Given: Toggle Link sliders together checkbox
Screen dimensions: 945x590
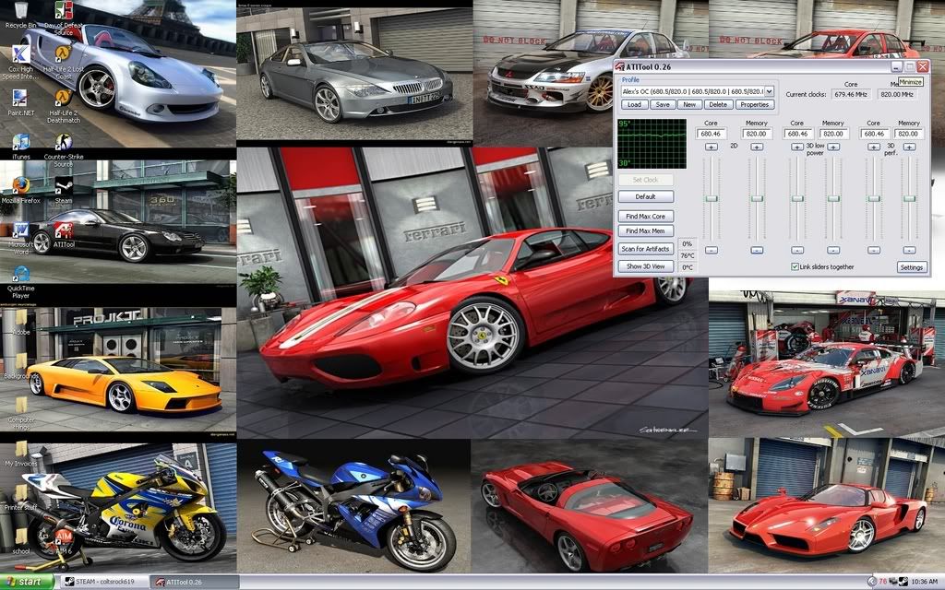Looking at the screenshot, I should [795, 266].
